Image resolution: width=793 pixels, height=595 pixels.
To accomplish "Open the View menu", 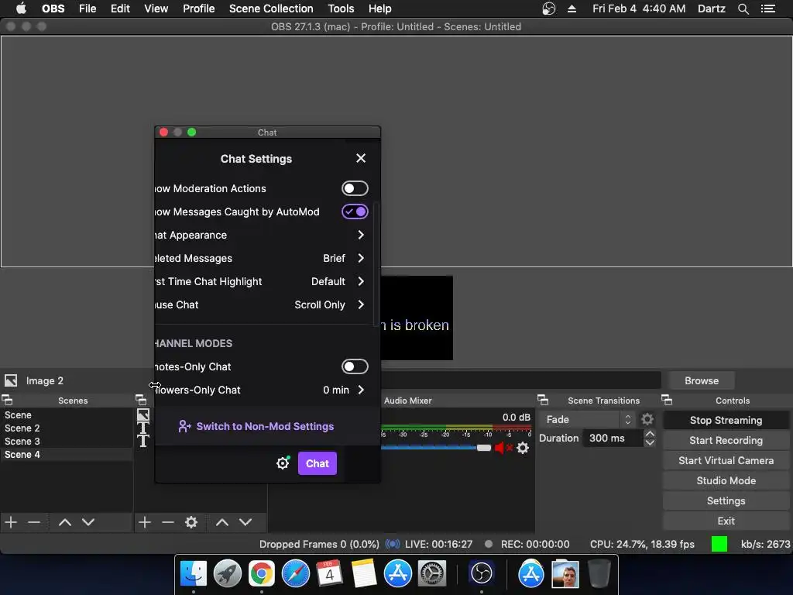I will click(x=156, y=9).
